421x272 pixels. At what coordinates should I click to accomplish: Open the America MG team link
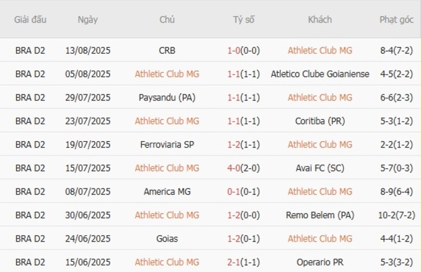click(x=166, y=192)
